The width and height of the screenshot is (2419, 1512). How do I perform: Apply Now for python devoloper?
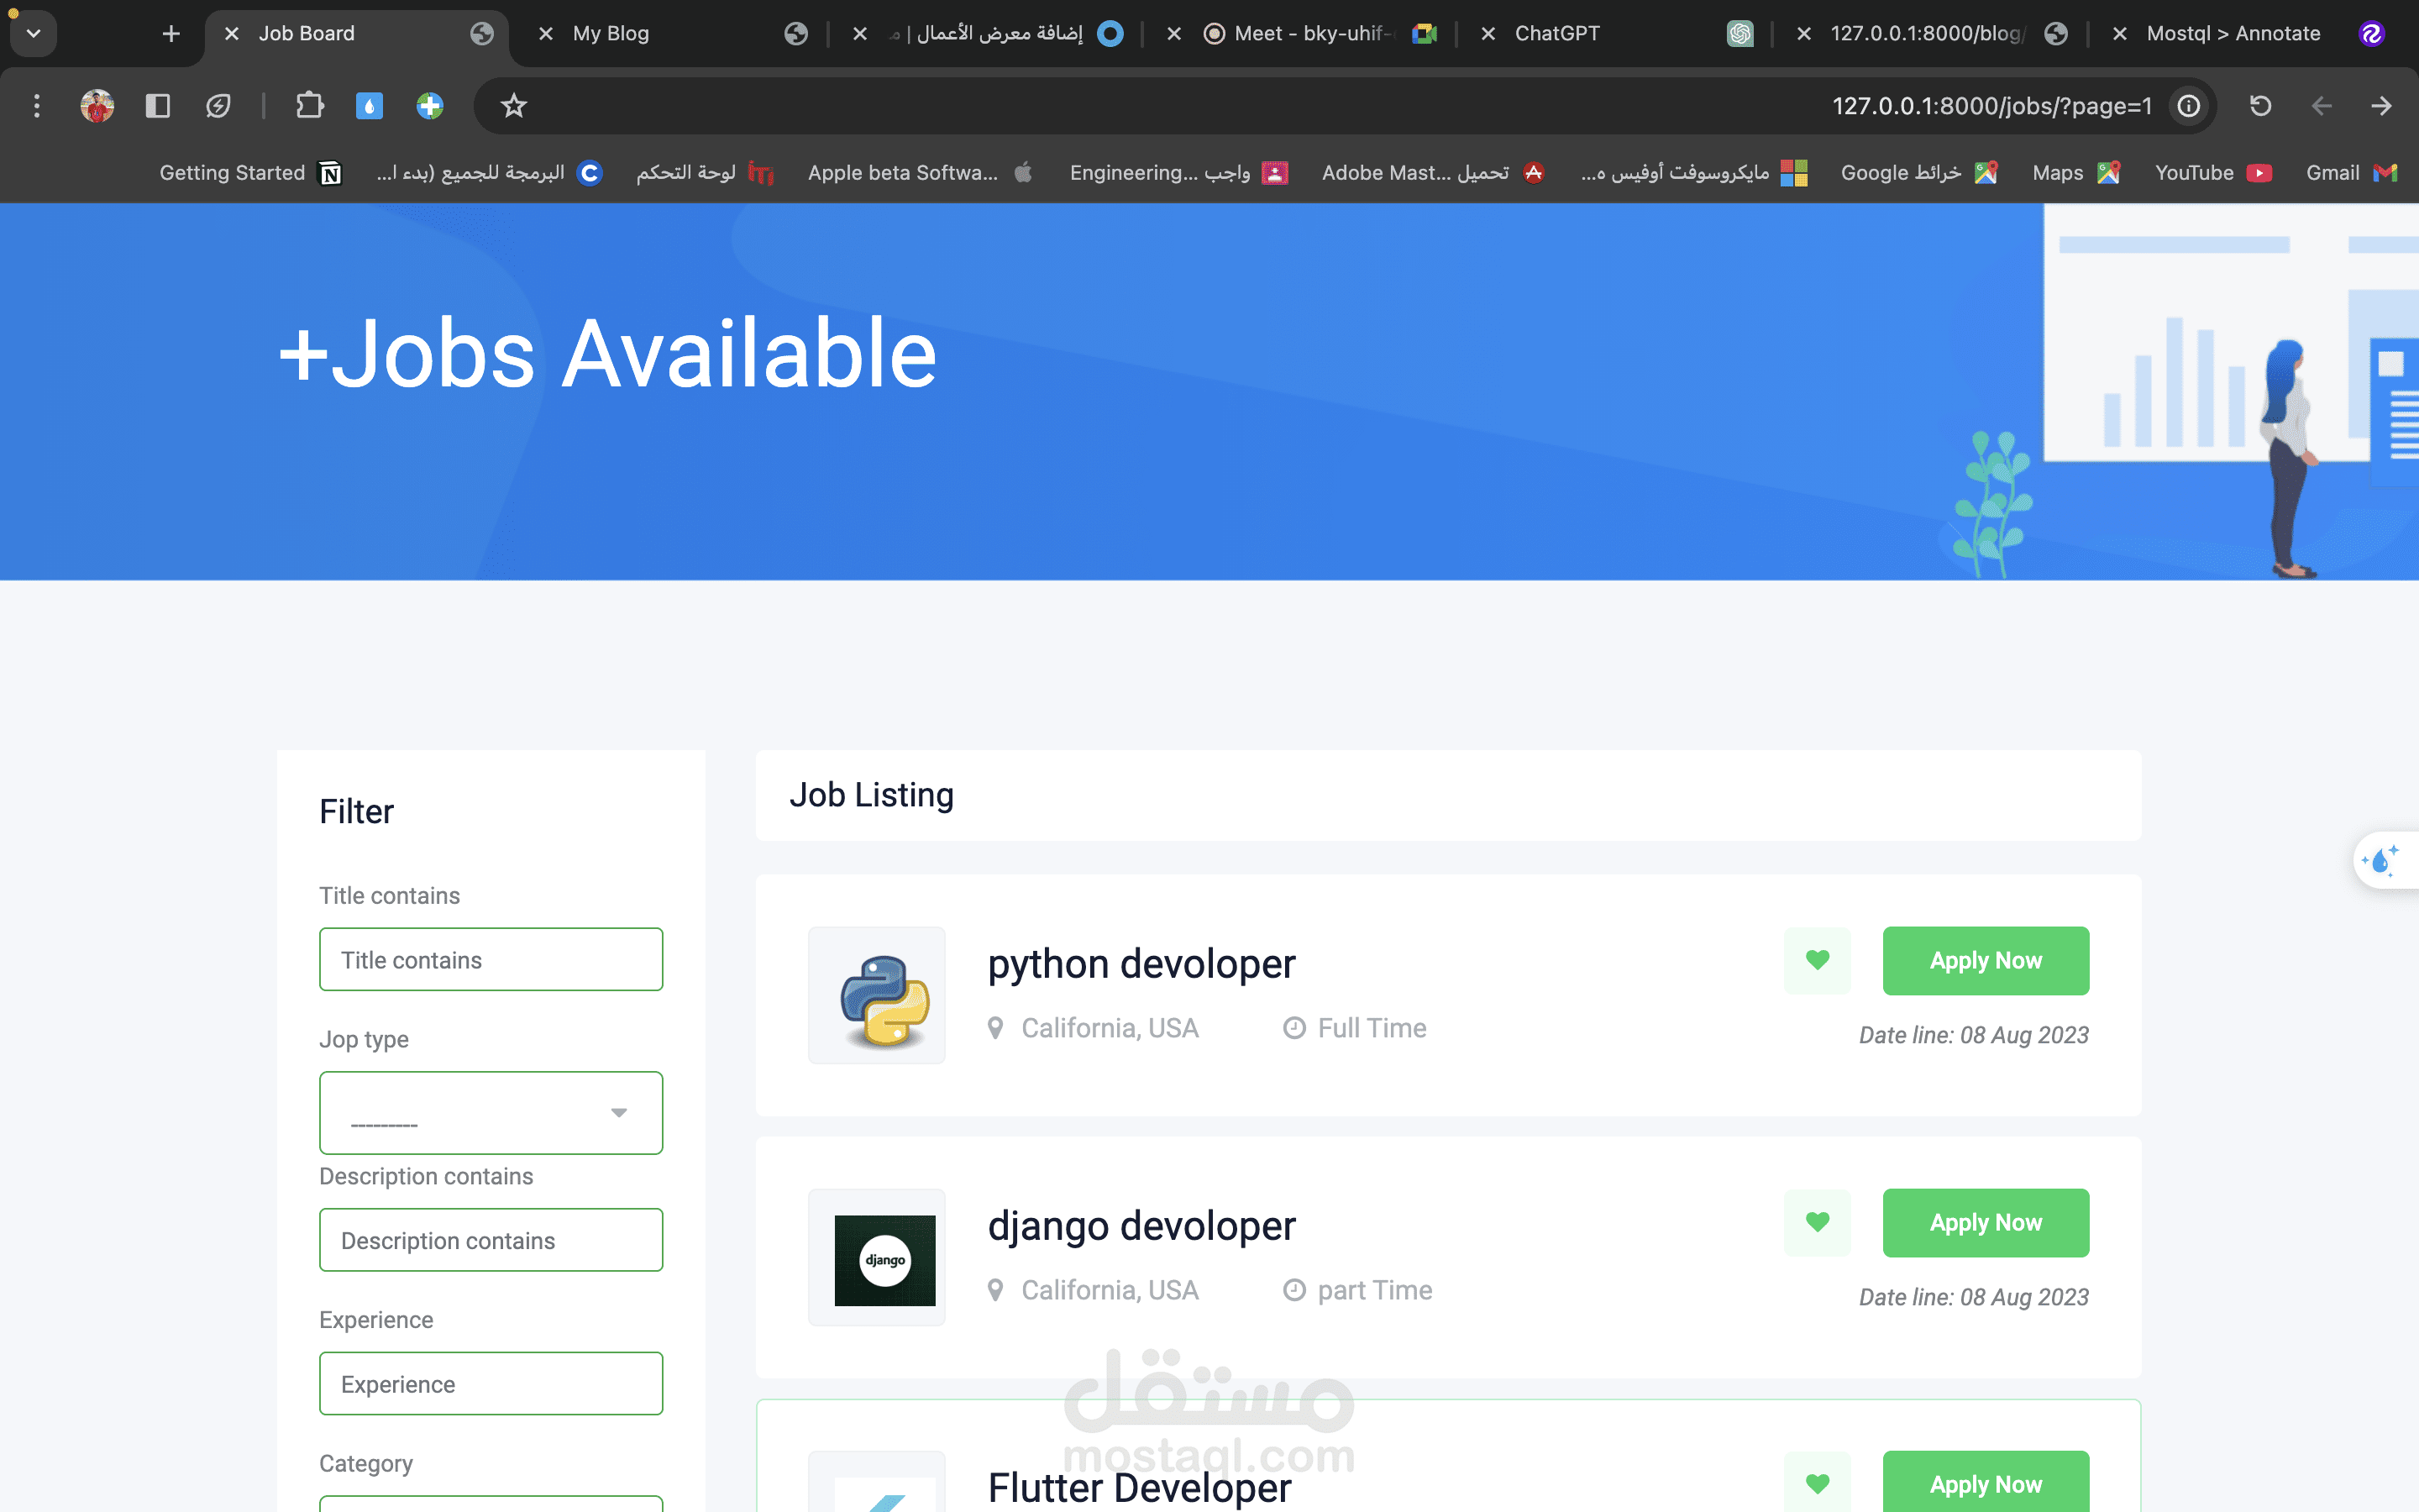tap(1986, 960)
